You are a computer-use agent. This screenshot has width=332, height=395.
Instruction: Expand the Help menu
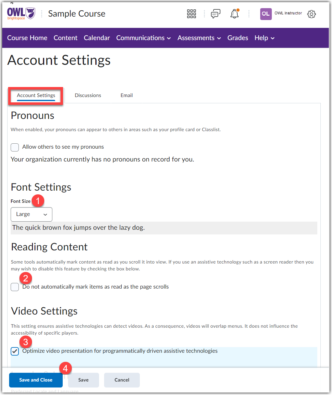[264, 38]
